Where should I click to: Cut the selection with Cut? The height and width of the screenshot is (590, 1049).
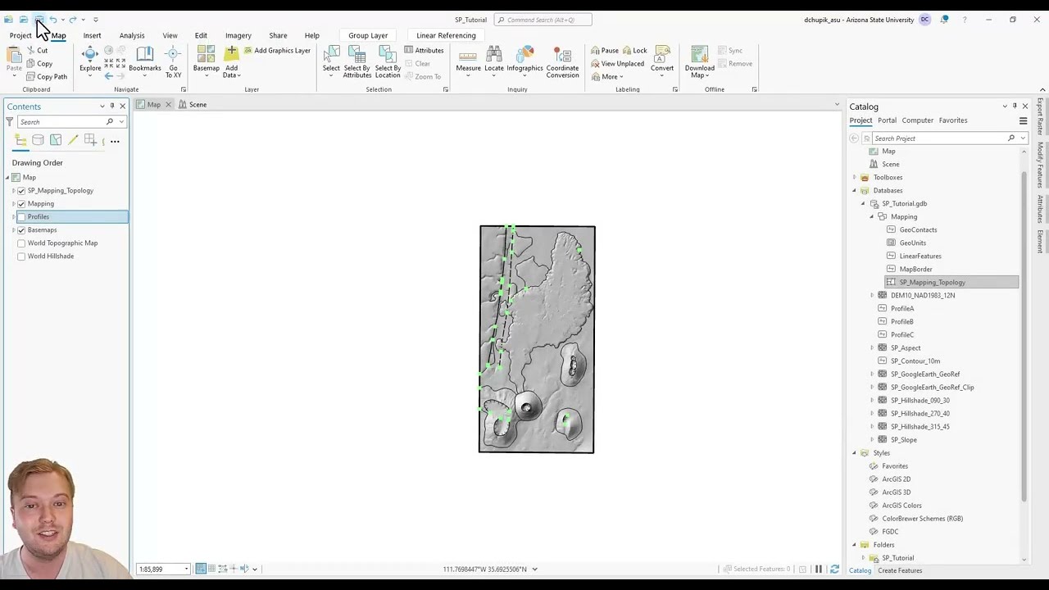point(37,50)
